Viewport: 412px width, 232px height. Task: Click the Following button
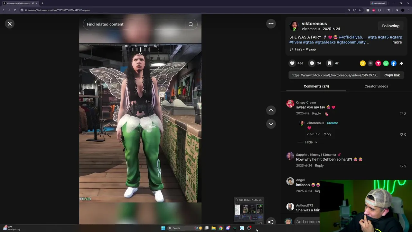391,26
